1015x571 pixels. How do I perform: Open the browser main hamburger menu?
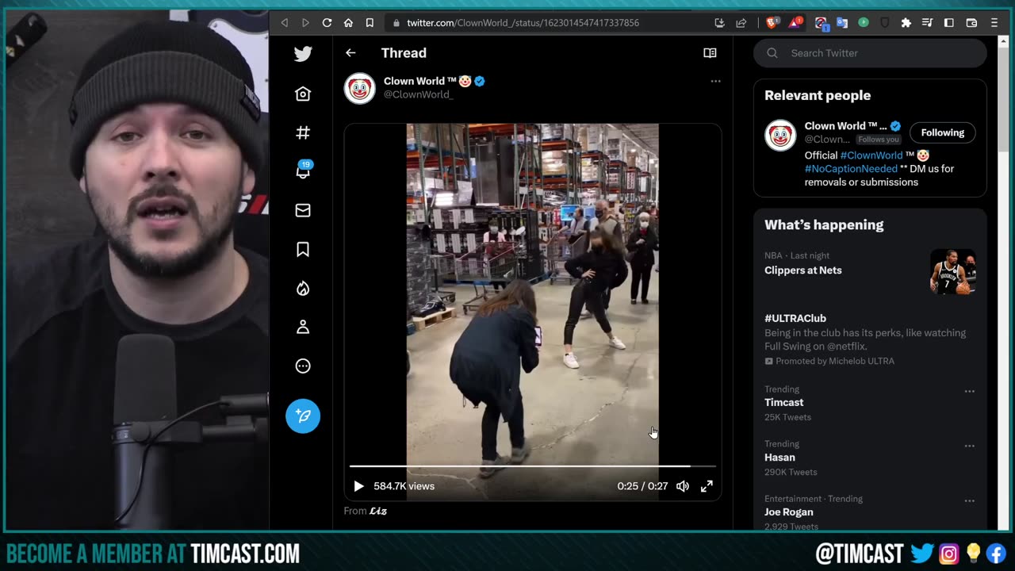(994, 23)
